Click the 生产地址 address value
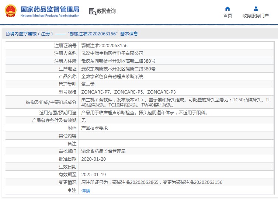The image size is (278, 199). pyautogui.click(x=118, y=69)
